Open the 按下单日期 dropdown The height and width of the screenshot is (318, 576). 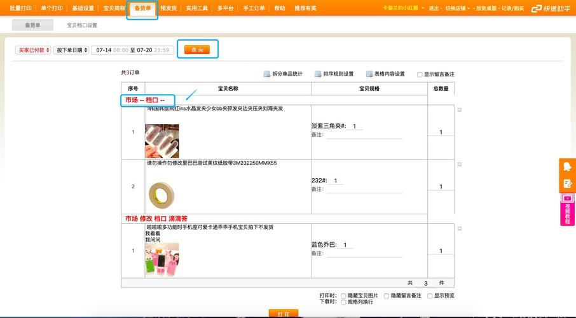(x=71, y=50)
